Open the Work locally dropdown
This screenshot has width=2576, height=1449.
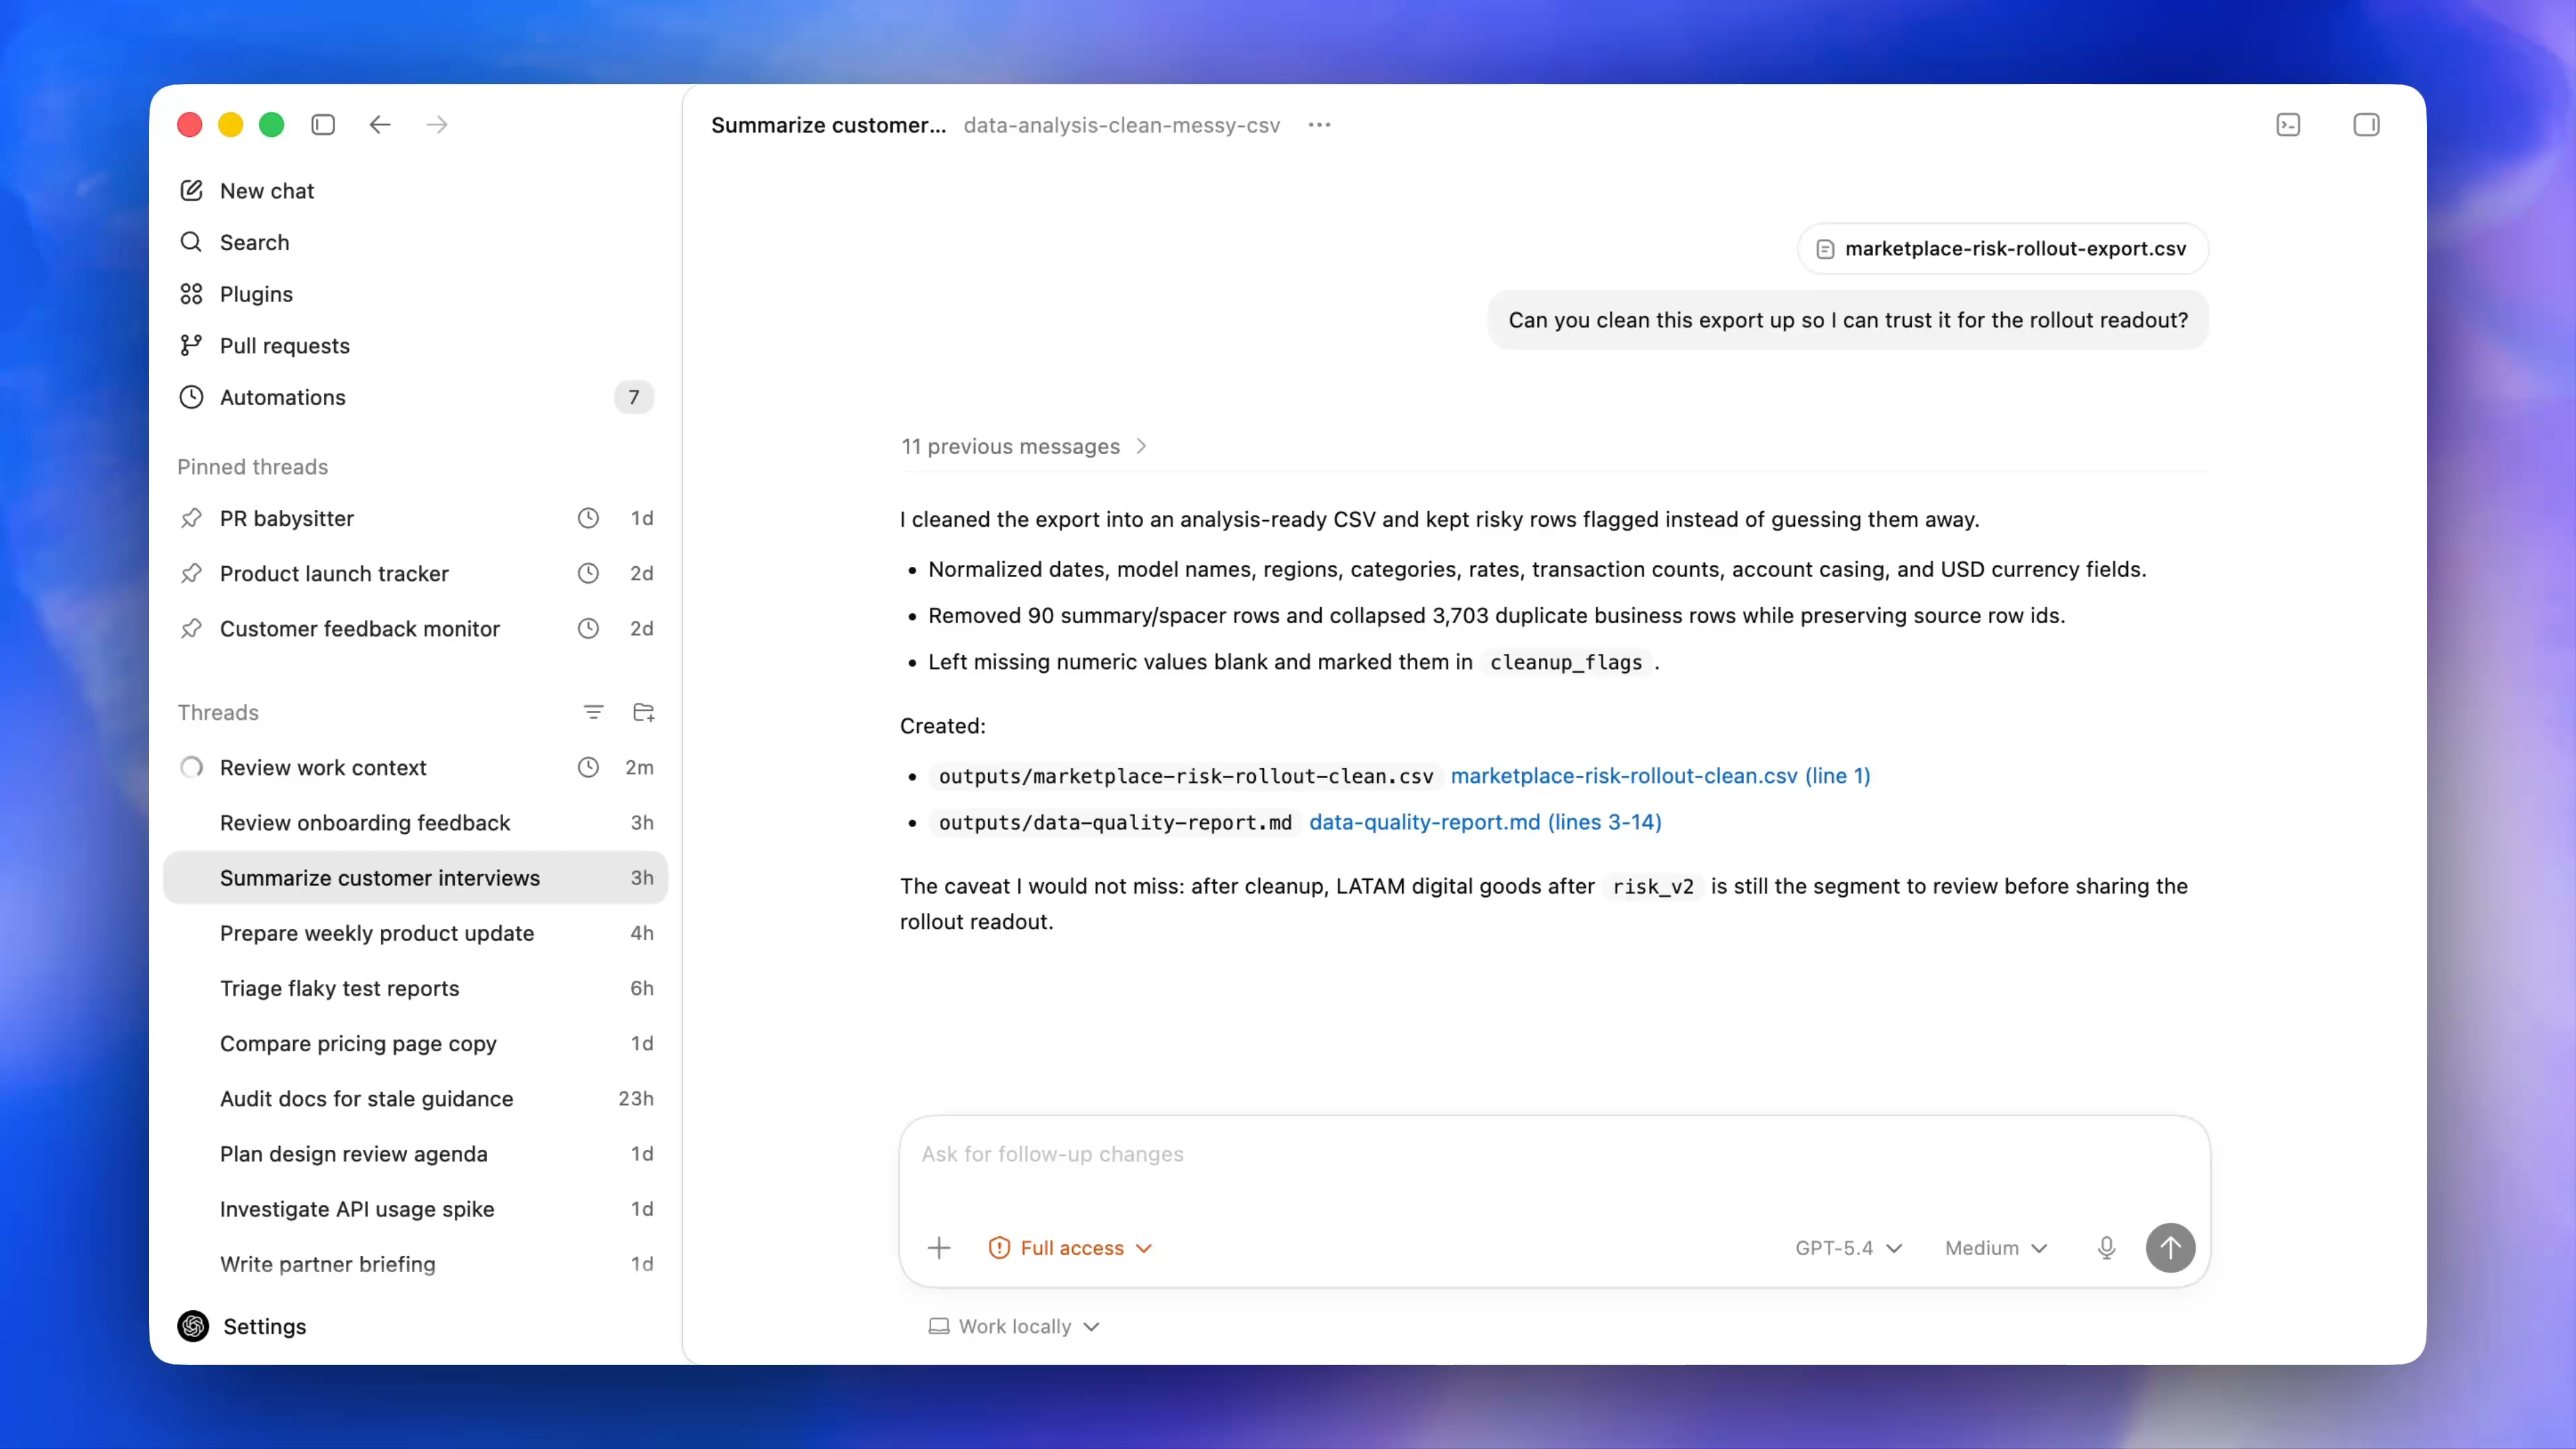tap(1014, 1326)
